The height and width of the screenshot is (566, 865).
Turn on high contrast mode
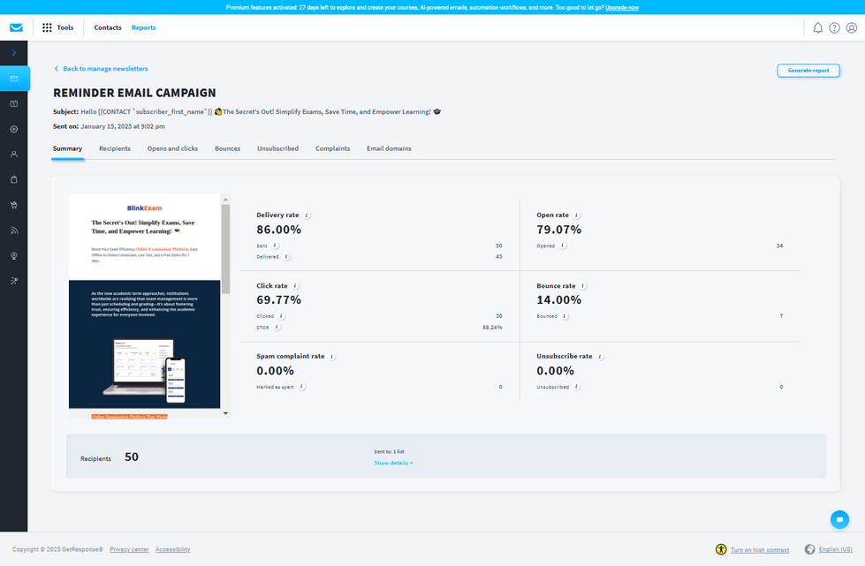click(760, 550)
